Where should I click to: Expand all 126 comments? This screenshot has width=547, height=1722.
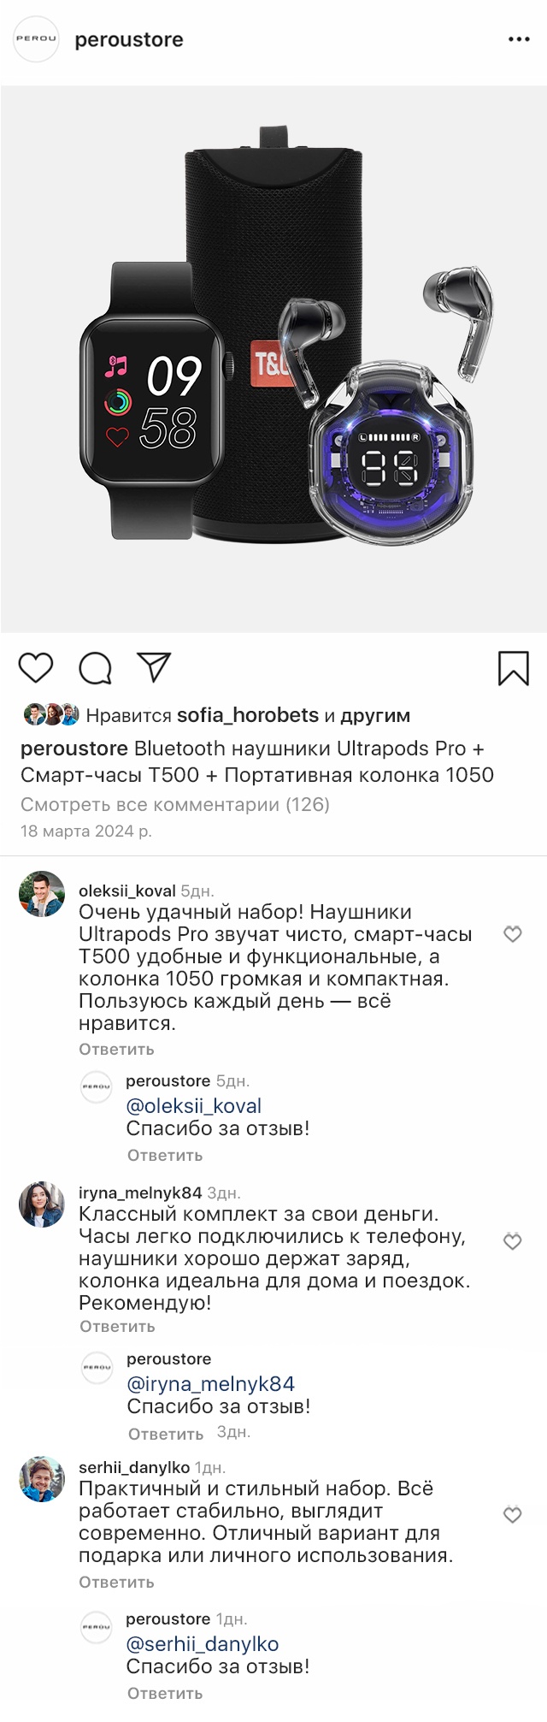point(175,804)
